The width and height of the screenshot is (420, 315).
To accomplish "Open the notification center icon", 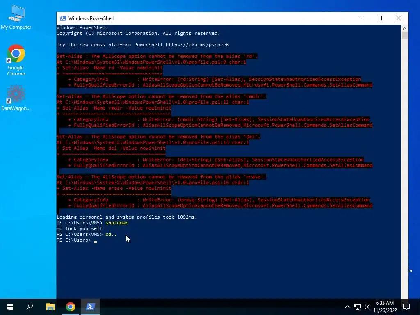I will tap(406, 307).
